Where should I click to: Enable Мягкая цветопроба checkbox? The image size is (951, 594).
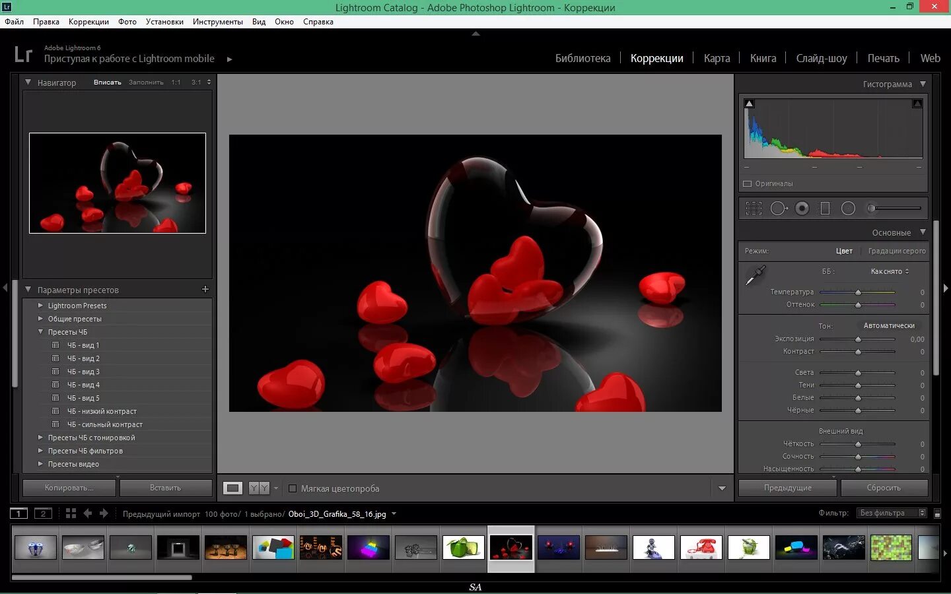pos(293,488)
